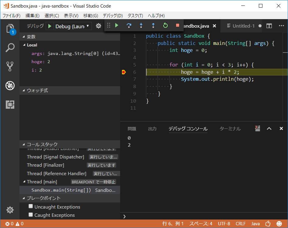Select the デバッグ コンソール tab
Image resolution: width=288 pixels, height=228 pixels.
188,129
